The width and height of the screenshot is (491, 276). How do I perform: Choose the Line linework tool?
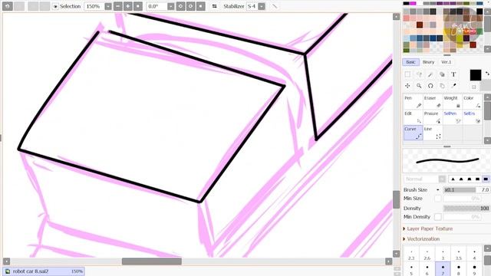click(433, 133)
